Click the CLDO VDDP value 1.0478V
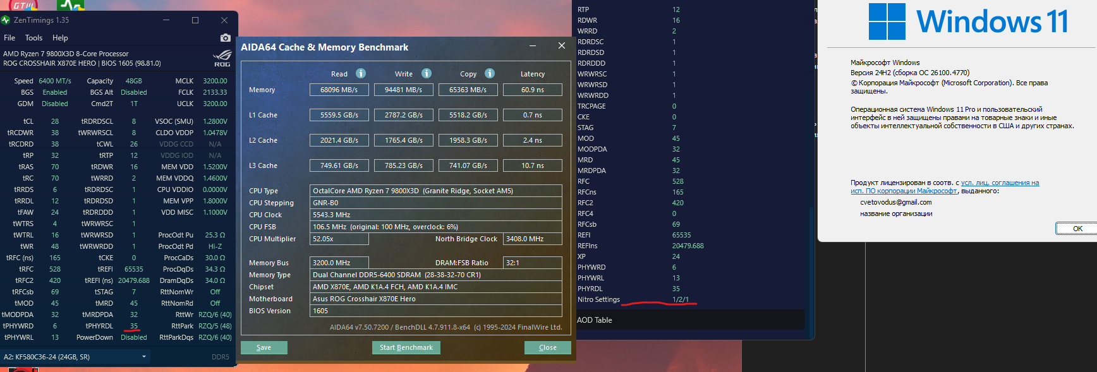Image resolution: width=1097 pixels, height=372 pixels. (x=215, y=133)
